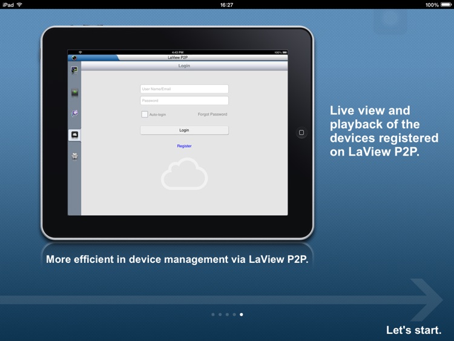Tap the "Let's start." button
The width and height of the screenshot is (454, 341).
[413, 330]
